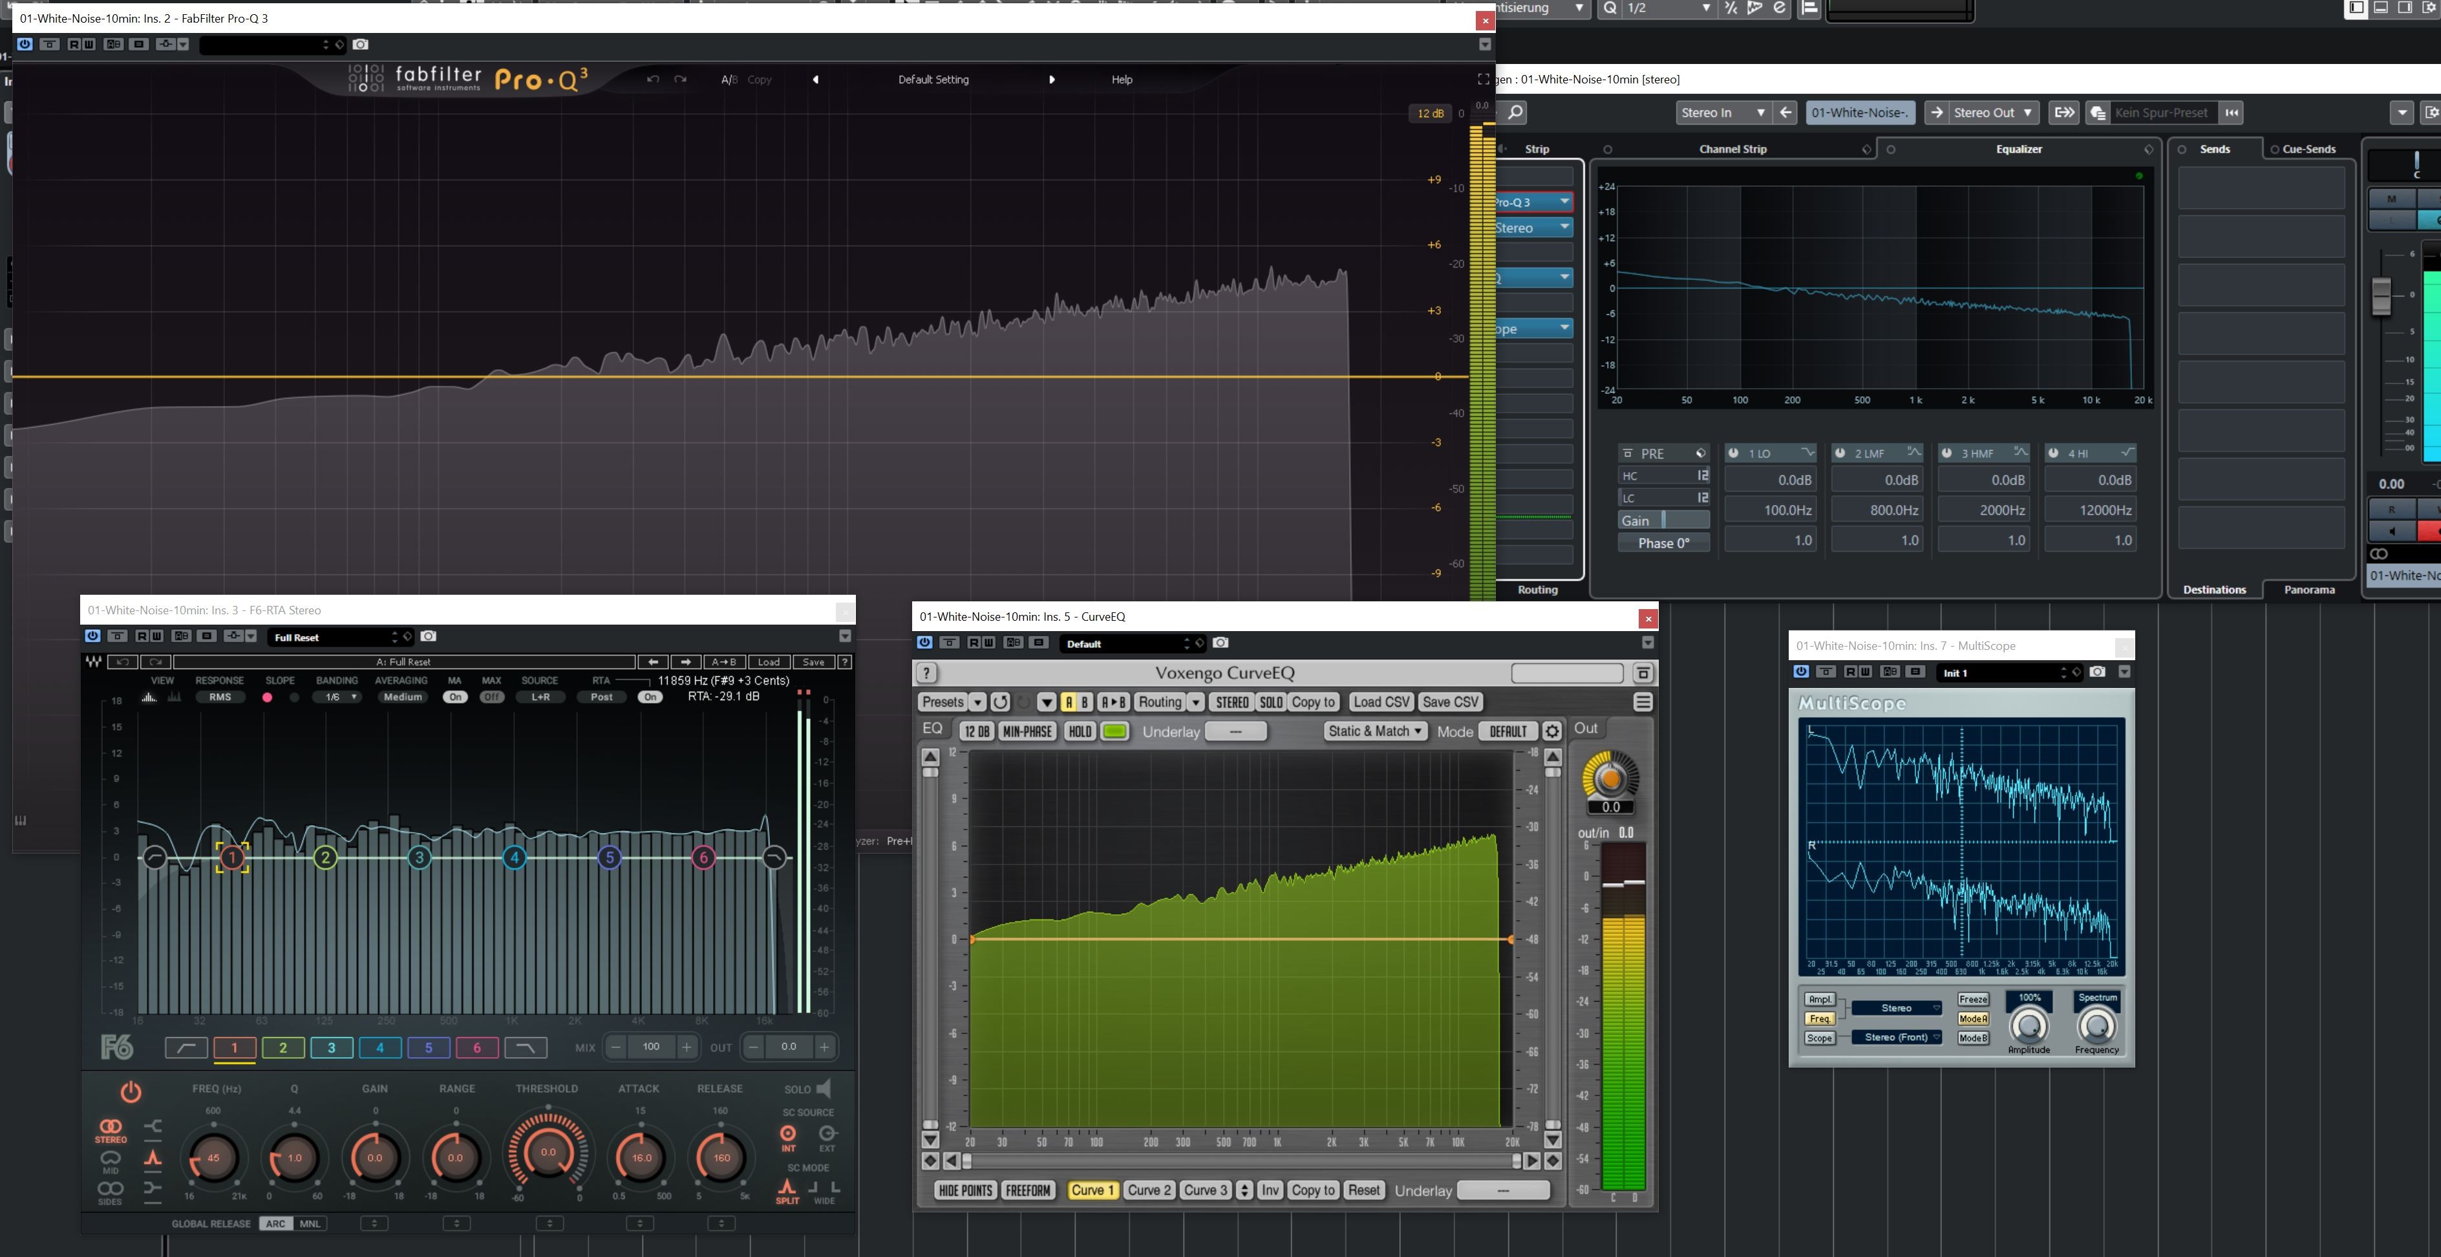Select F6 band 2 tab button
The height and width of the screenshot is (1257, 2441).
(282, 1047)
